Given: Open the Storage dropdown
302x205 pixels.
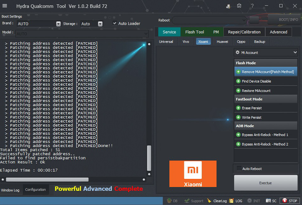Looking at the screenshot, I should coord(100,24).
